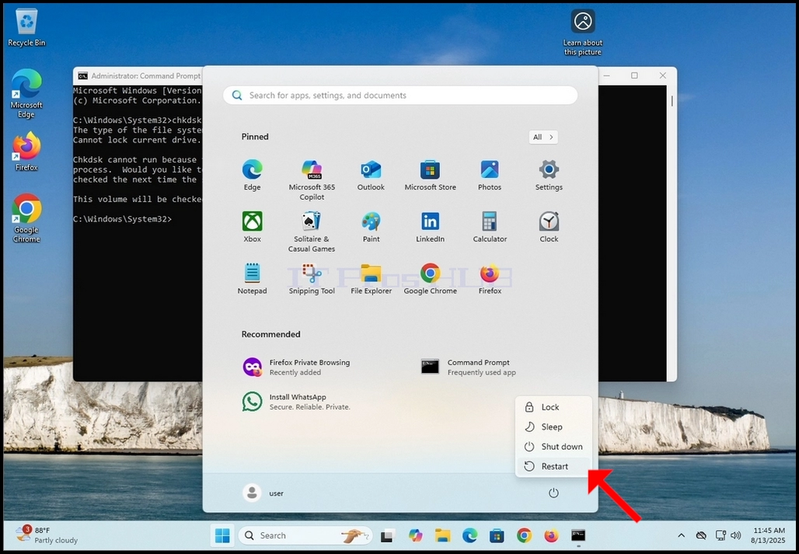The height and width of the screenshot is (554, 799).
Task: Open Microsoft Store on the taskbar
Action: coord(497,535)
